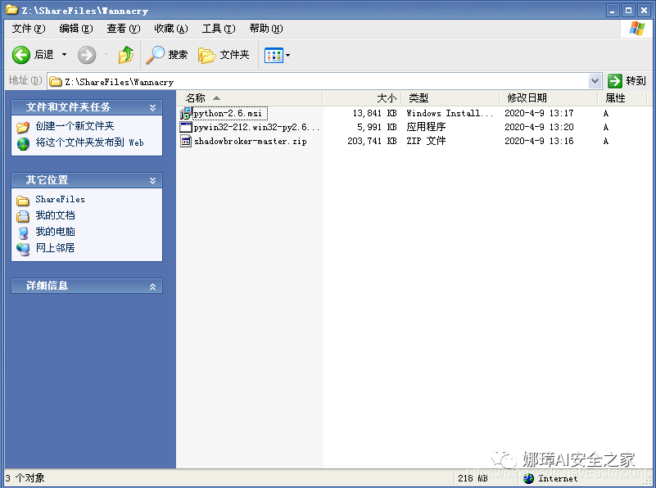656x488 pixels.
Task: Click the Windows Install... type cell
Action: [x=450, y=113]
